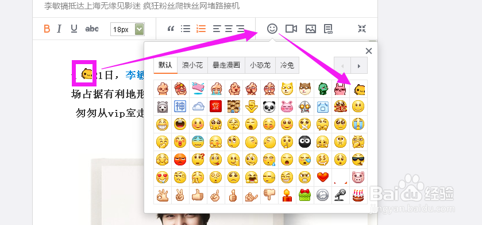Pick the grey bear emoticon
The image size is (482, 225).
pos(163,106)
